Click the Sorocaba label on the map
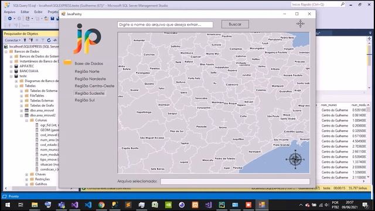This screenshot has width=375, height=211. (201, 98)
